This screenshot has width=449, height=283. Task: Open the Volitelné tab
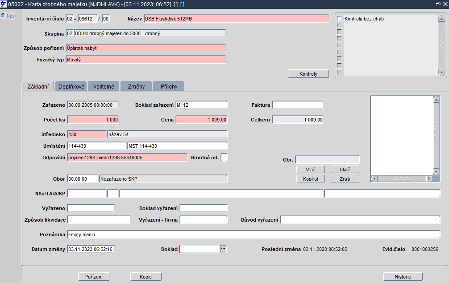[x=104, y=86]
